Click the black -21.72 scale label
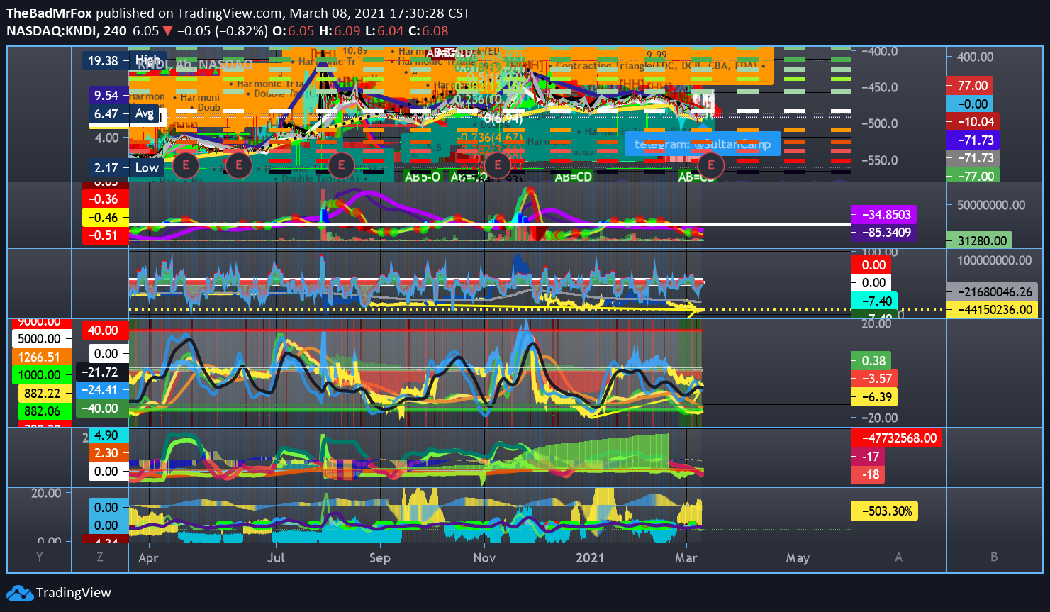The height and width of the screenshot is (612, 1050). pos(104,372)
